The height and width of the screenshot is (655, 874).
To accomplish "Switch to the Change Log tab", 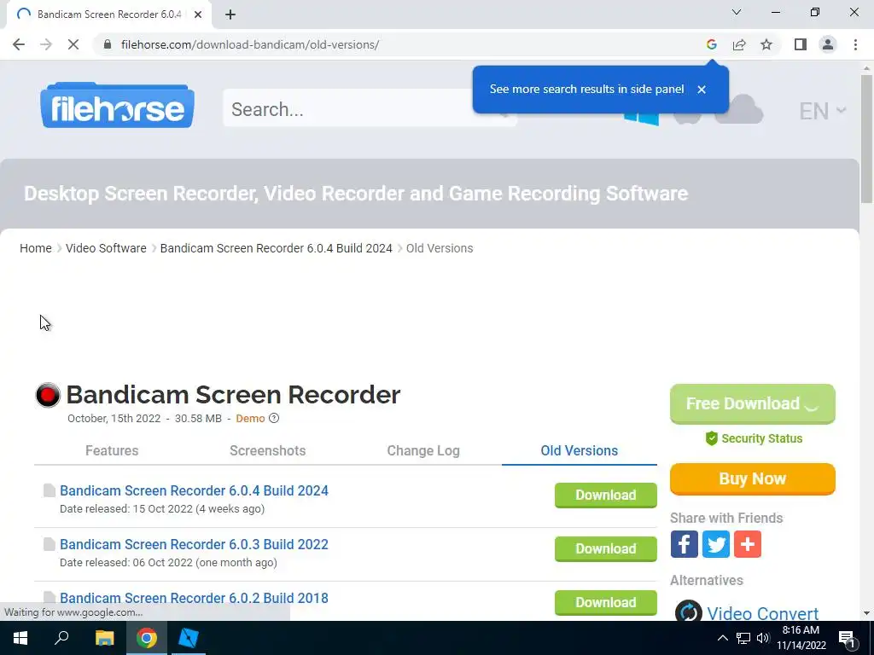I will (423, 450).
